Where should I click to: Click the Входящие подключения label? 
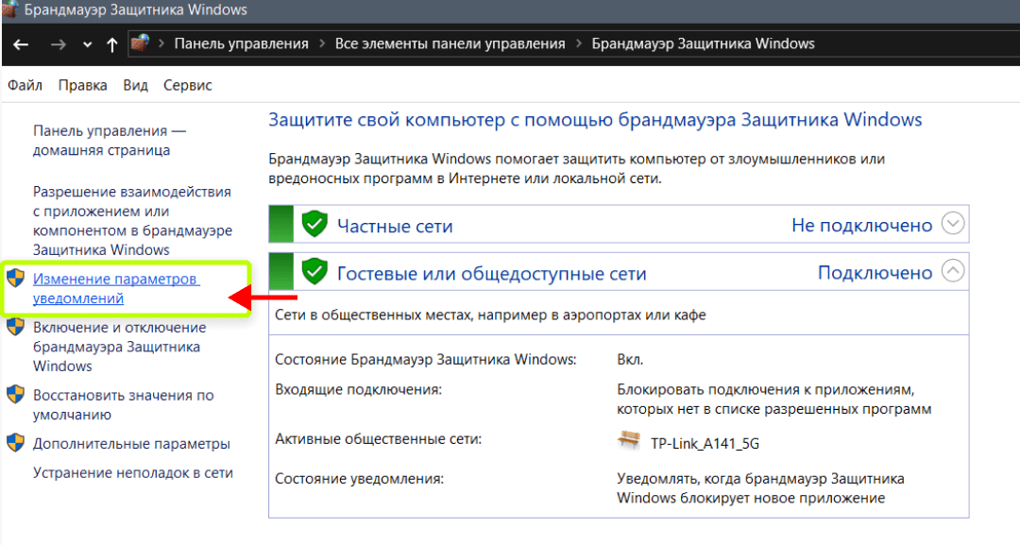tap(359, 389)
